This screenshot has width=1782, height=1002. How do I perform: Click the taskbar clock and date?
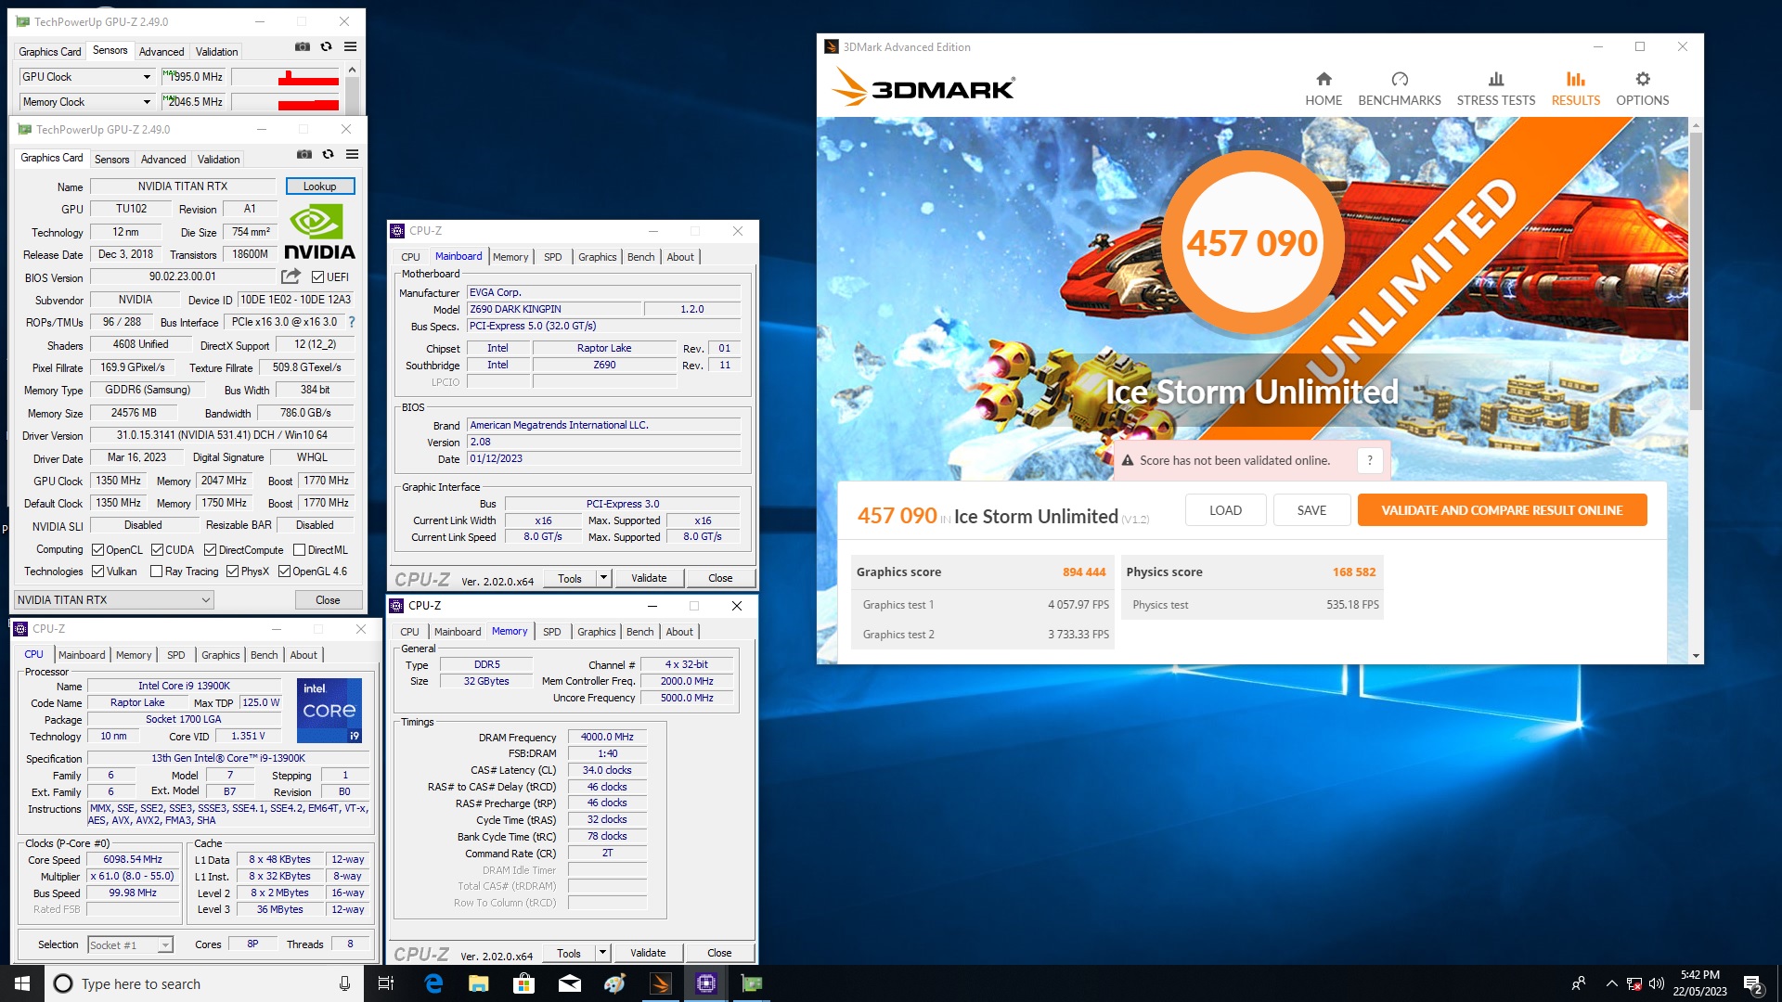tap(1699, 983)
